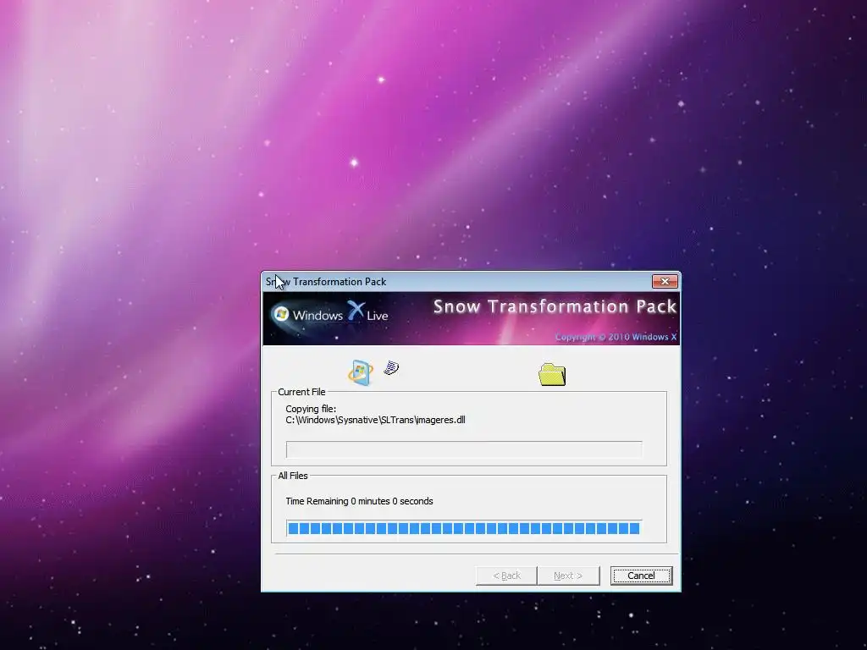Image resolution: width=867 pixels, height=650 pixels.
Task: Click the Copyright 2010 Windows X text
Action: [x=616, y=337]
